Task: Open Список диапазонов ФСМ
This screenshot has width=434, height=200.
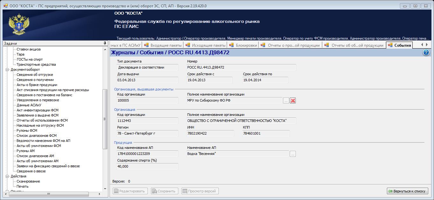Action: point(37,136)
